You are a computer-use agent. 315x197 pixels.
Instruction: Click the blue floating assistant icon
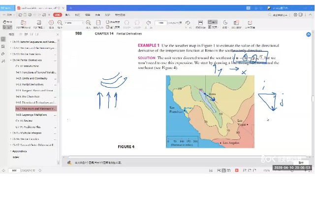click(x=309, y=34)
